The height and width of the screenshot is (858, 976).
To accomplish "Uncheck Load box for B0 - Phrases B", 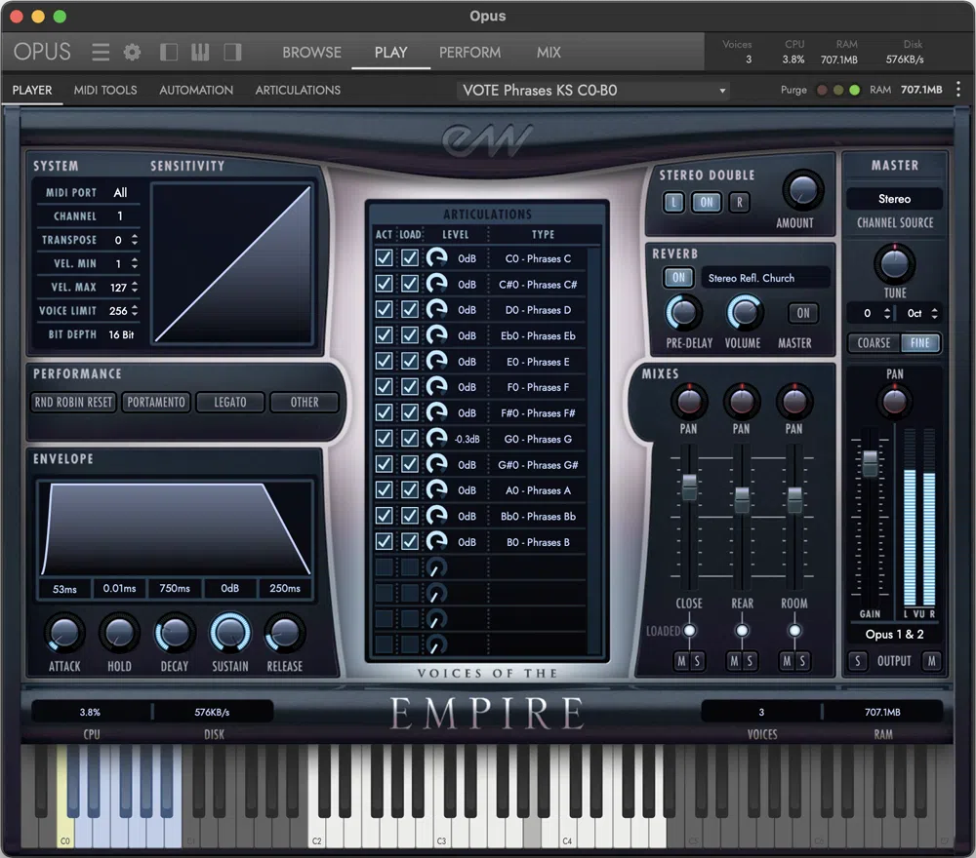I will (x=410, y=542).
